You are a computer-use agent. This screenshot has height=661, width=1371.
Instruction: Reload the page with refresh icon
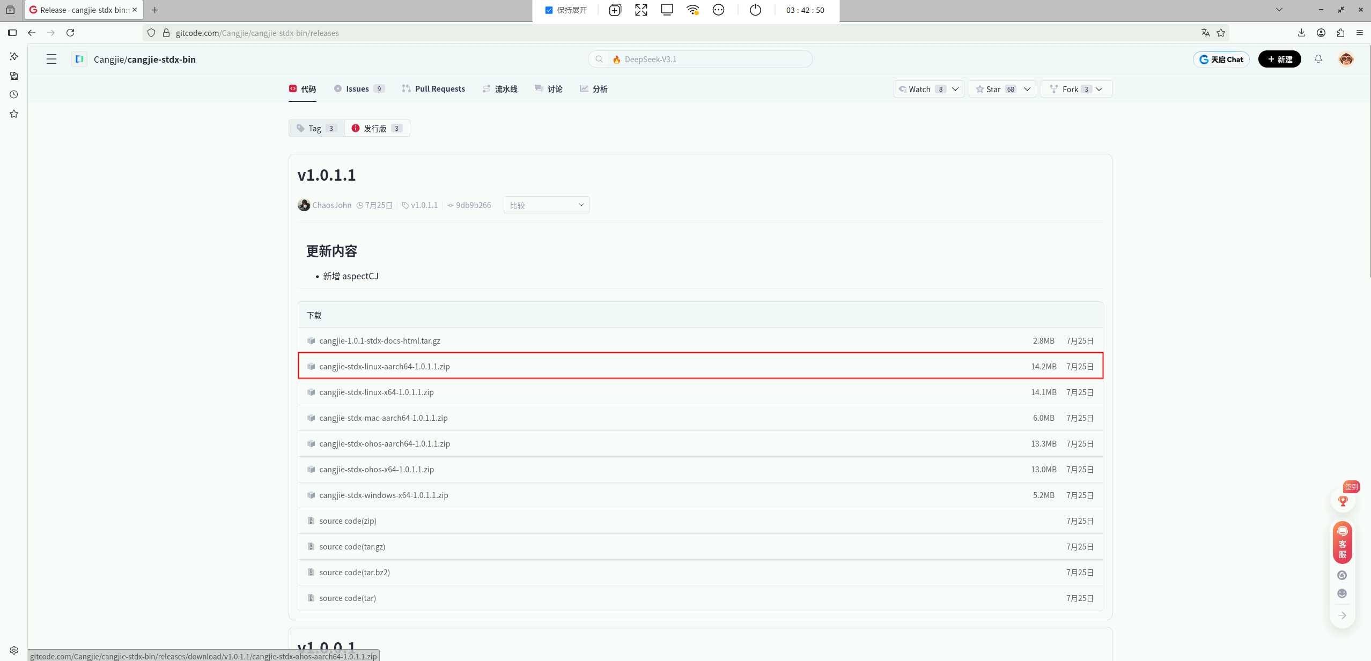70,33
